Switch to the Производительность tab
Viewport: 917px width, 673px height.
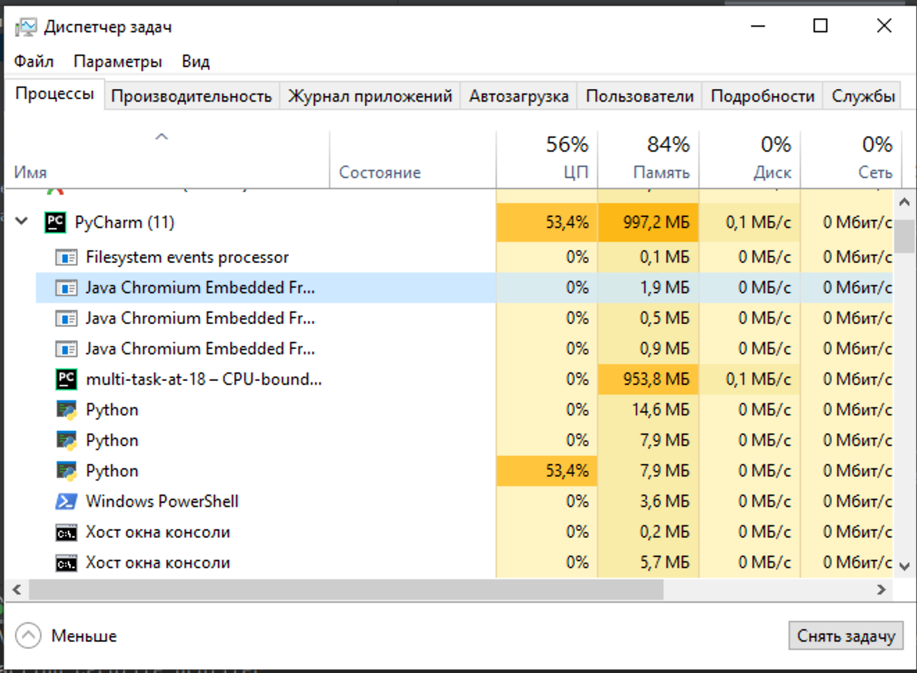pyautogui.click(x=192, y=96)
